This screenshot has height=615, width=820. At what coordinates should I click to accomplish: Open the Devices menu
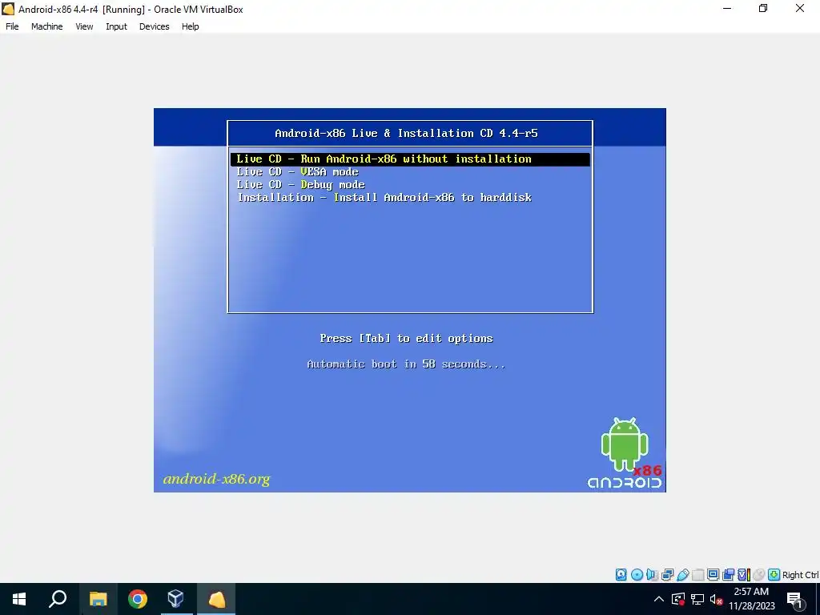tap(155, 26)
